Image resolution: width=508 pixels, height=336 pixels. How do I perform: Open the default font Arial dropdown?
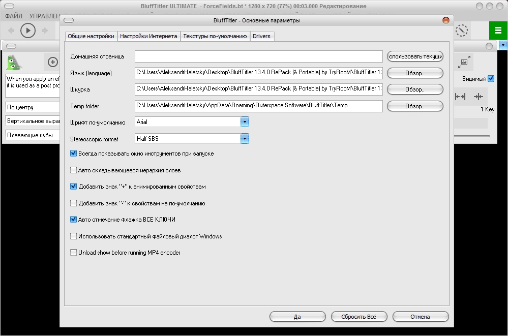click(x=245, y=122)
